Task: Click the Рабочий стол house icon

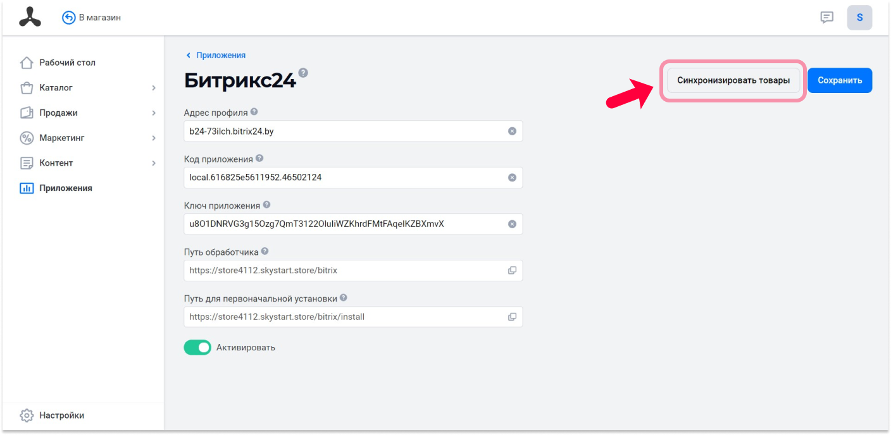Action: 27,63
